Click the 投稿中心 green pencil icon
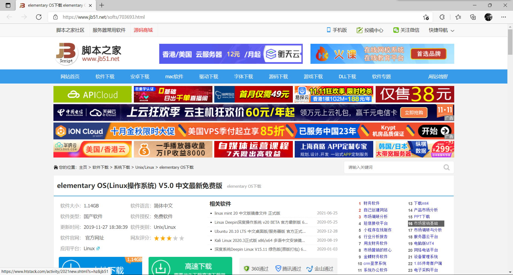Viewport: 513px width, 275px height. (x=359, y=30)
